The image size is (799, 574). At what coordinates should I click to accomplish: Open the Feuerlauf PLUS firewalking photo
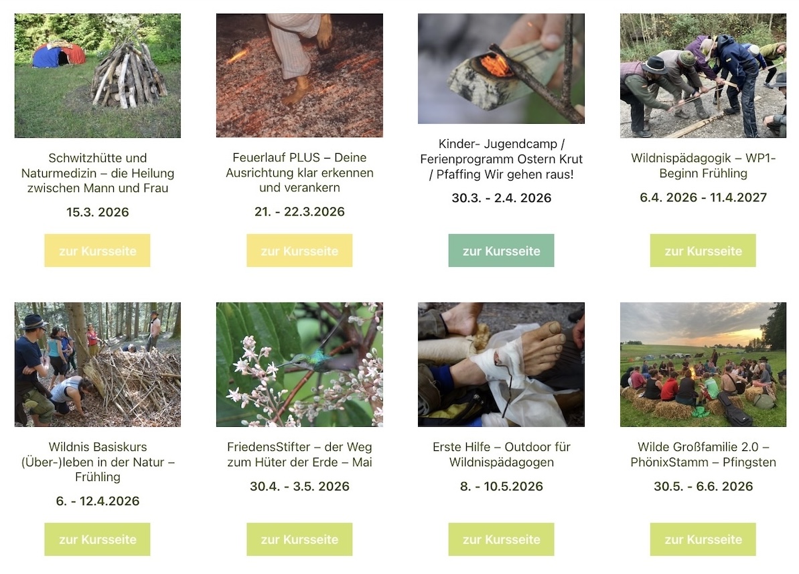click(x=299, y=76)
